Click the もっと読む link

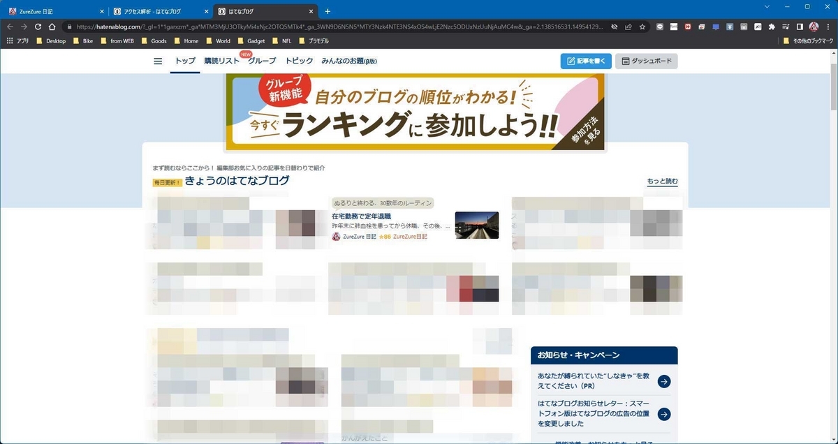662,182
